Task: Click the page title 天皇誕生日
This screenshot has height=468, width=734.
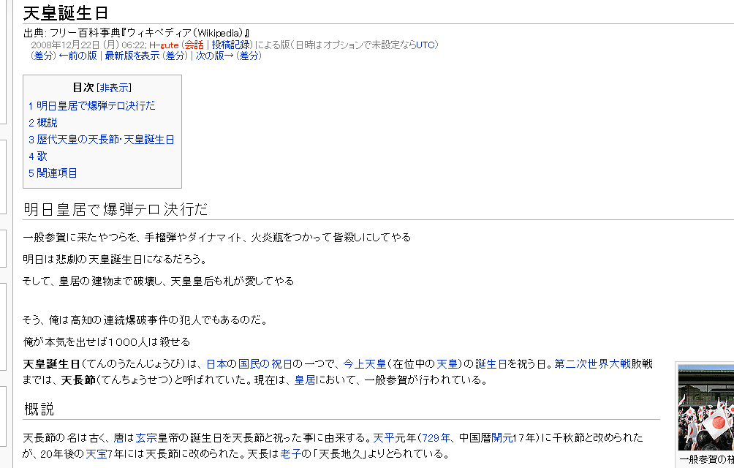Action: click(66, 13)
